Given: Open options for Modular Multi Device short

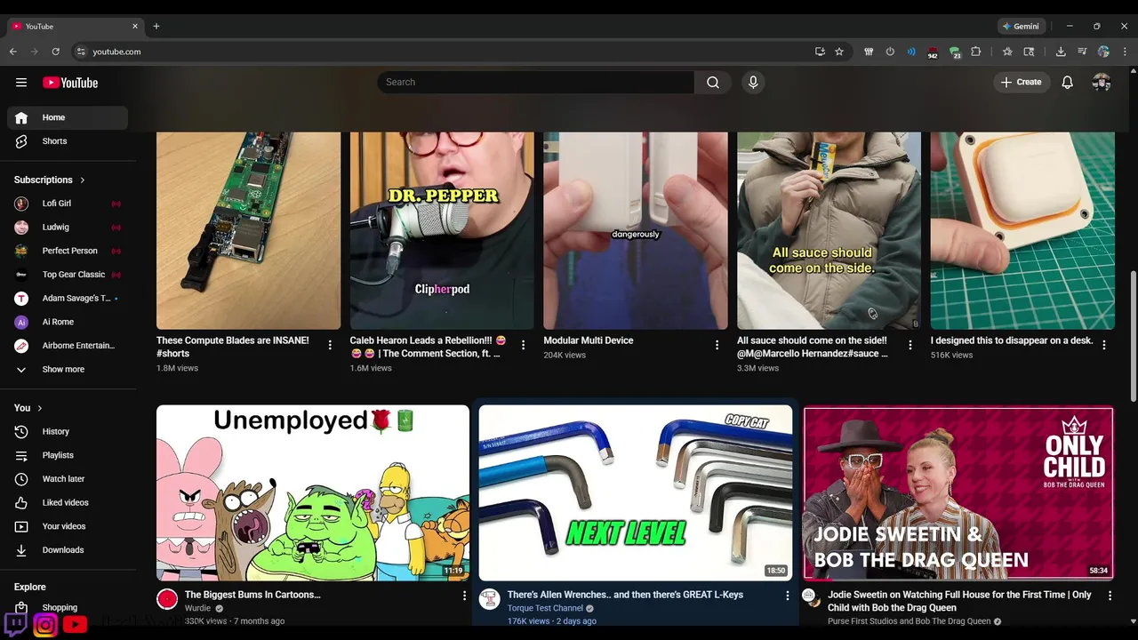Looking at the screenshot, I should pyautogui.click(x=717, y=345).
